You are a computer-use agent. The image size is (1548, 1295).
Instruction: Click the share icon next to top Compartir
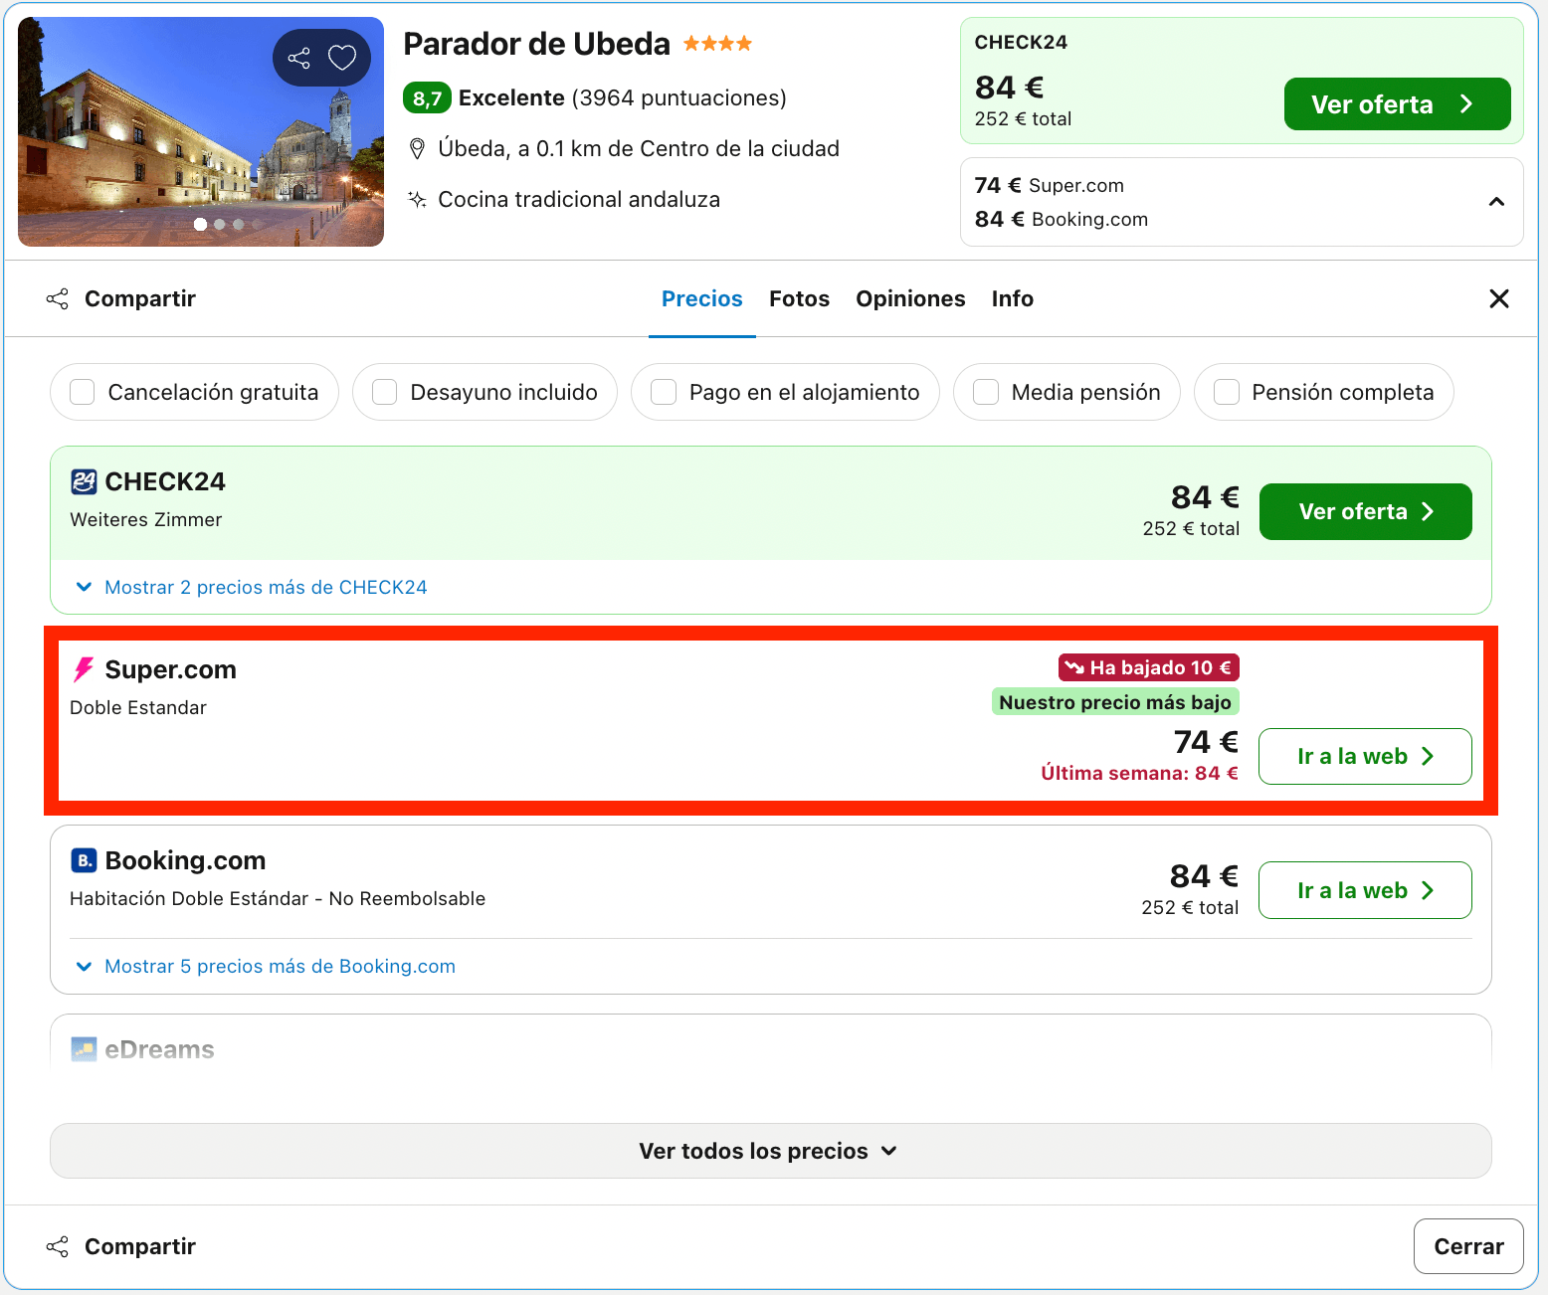[x=58, y=298]
